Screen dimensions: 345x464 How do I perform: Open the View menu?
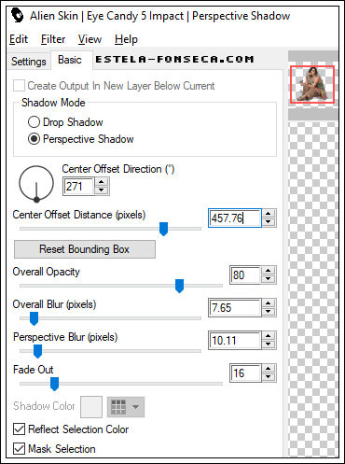click(x=90, y=39)
